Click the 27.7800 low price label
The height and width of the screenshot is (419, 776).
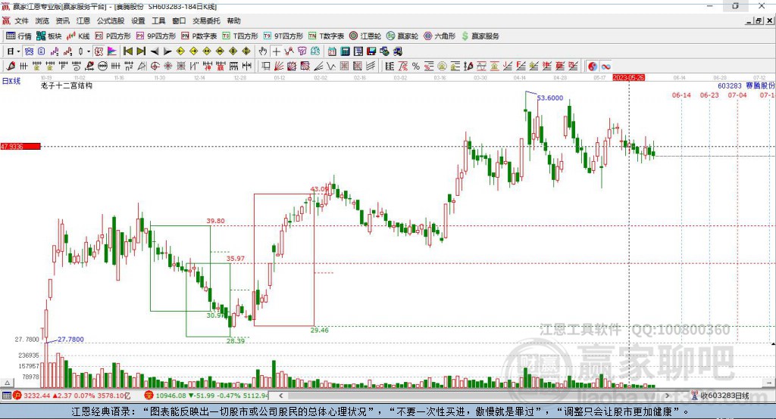pyautogui.click(x=70, y=339)
